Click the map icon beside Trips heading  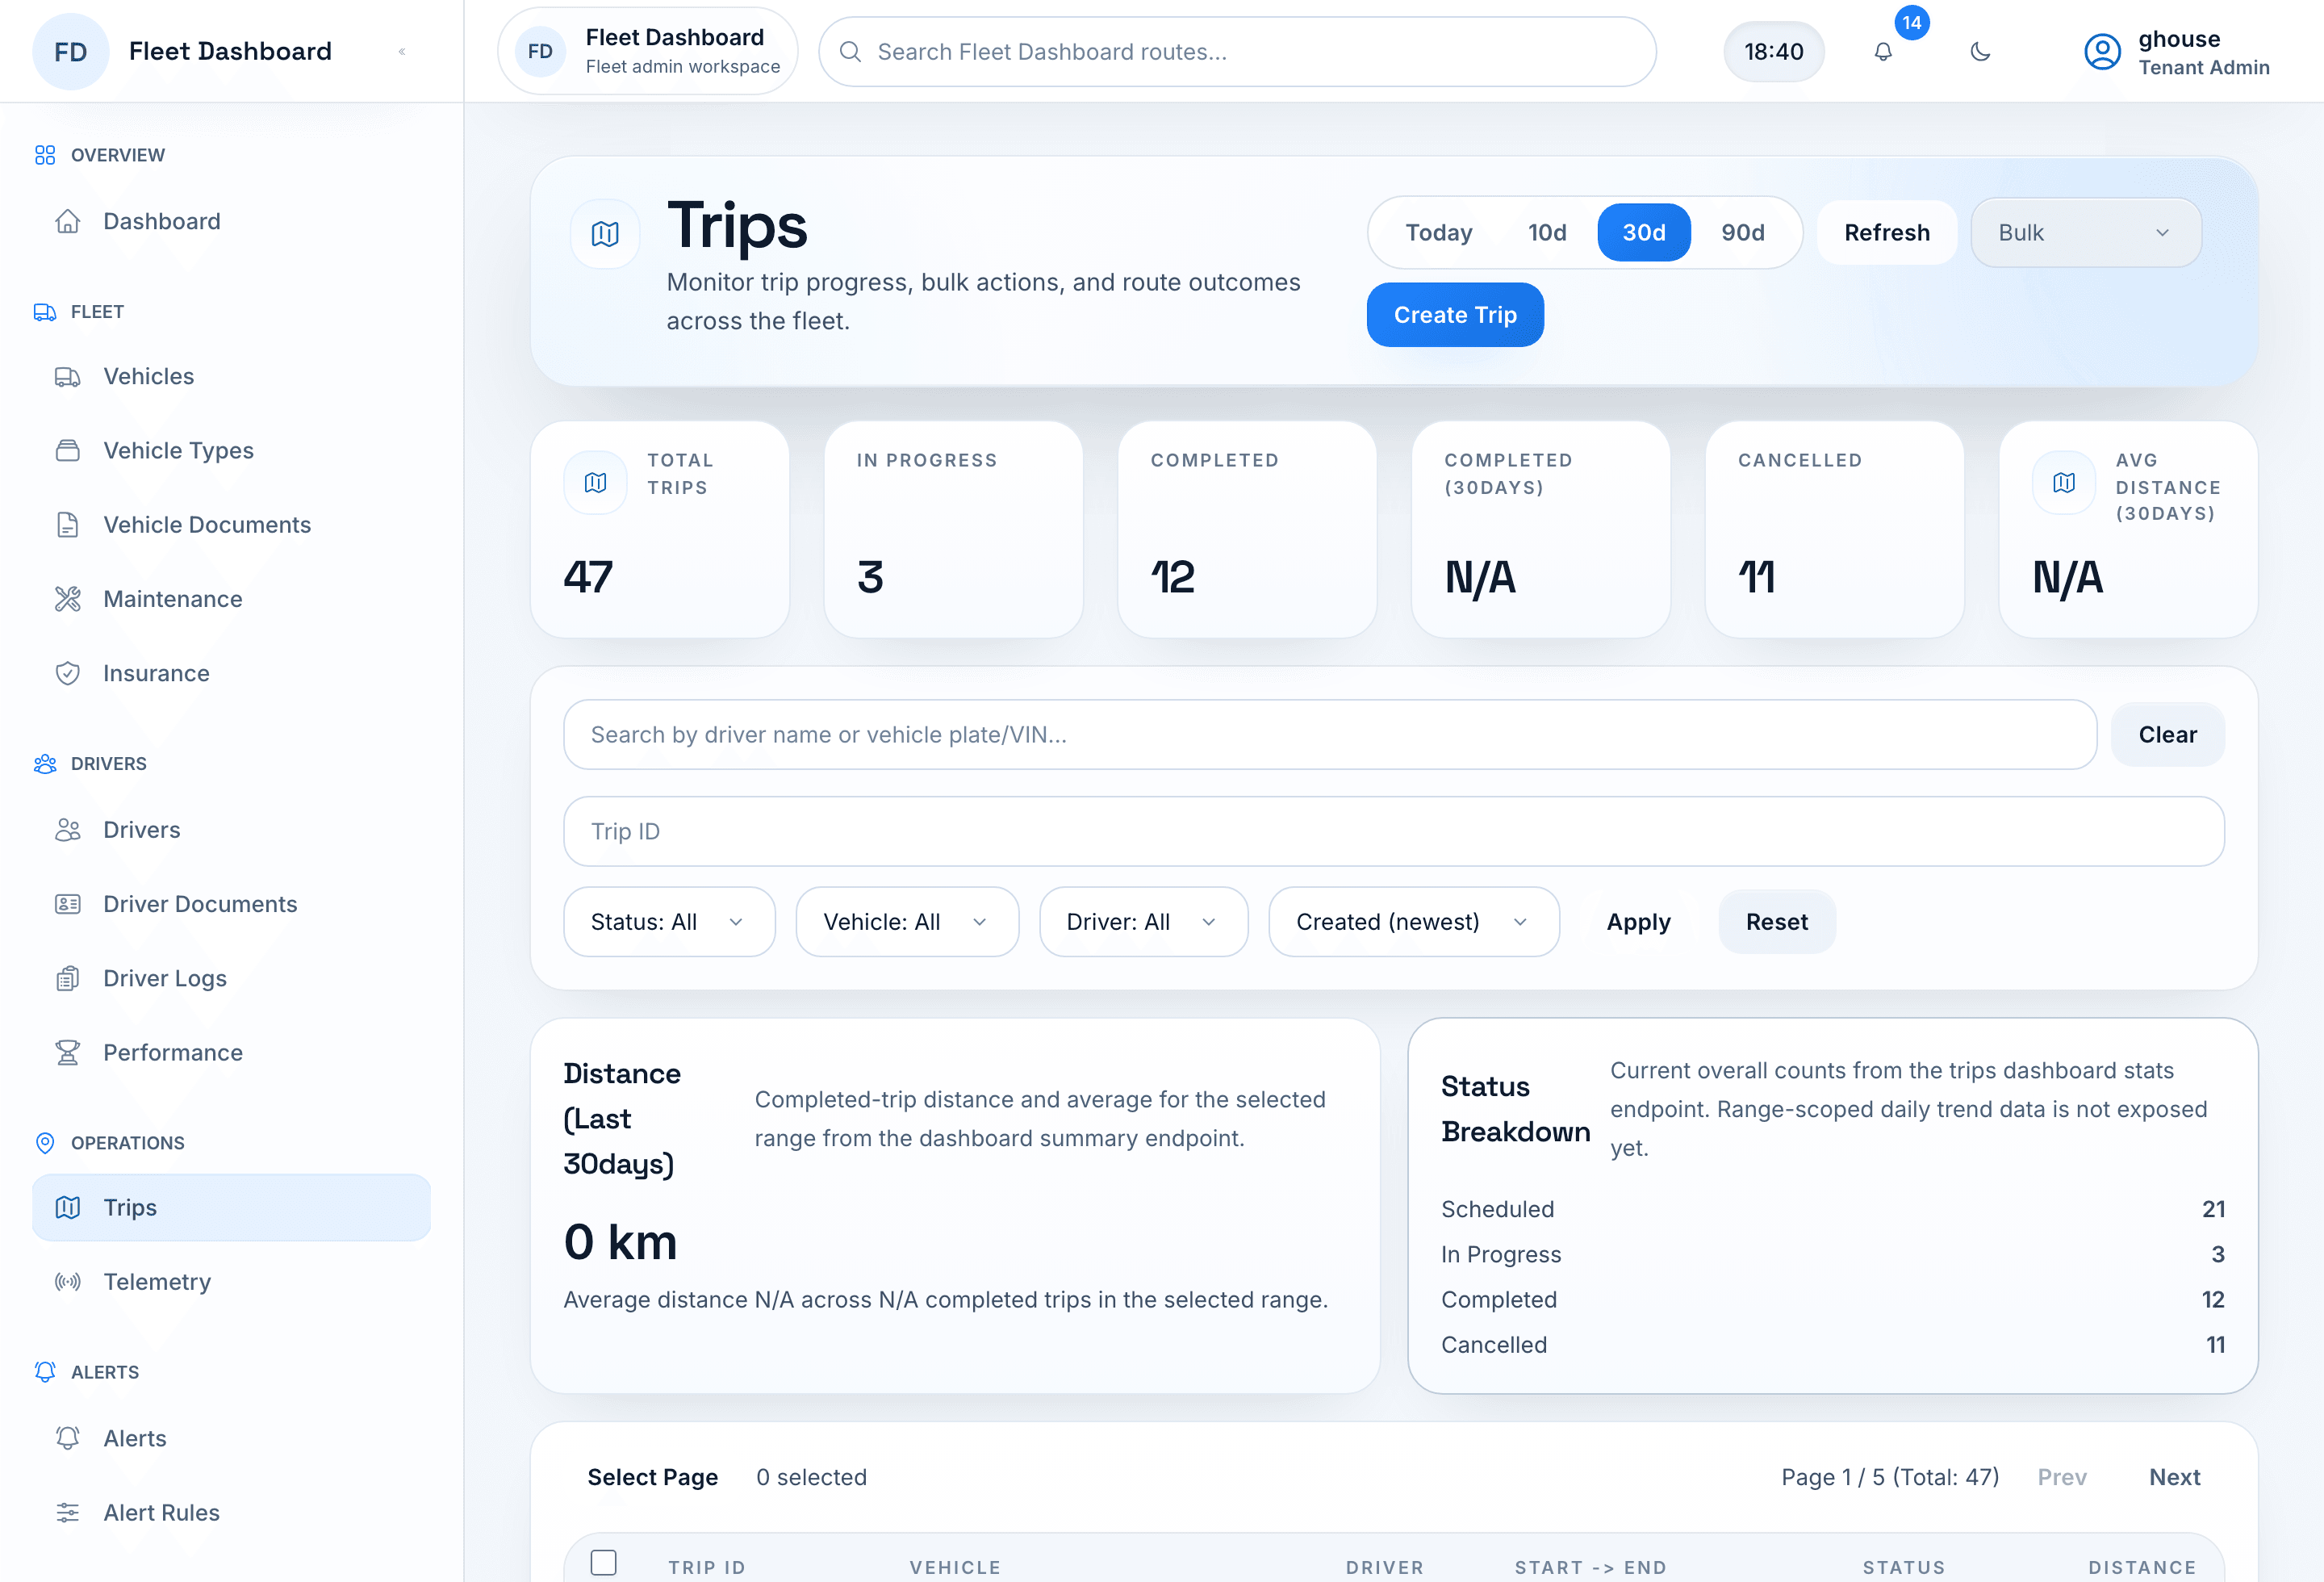click(x=605, y=234)
